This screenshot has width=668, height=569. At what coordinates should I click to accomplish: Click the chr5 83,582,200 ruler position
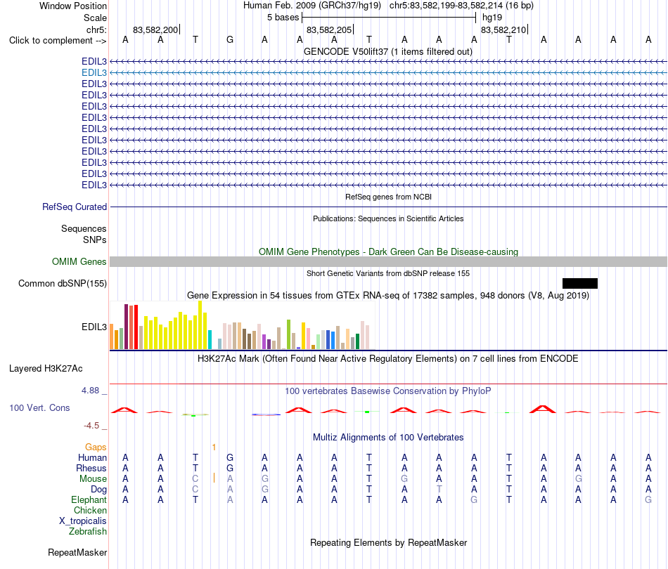(156, 30)
